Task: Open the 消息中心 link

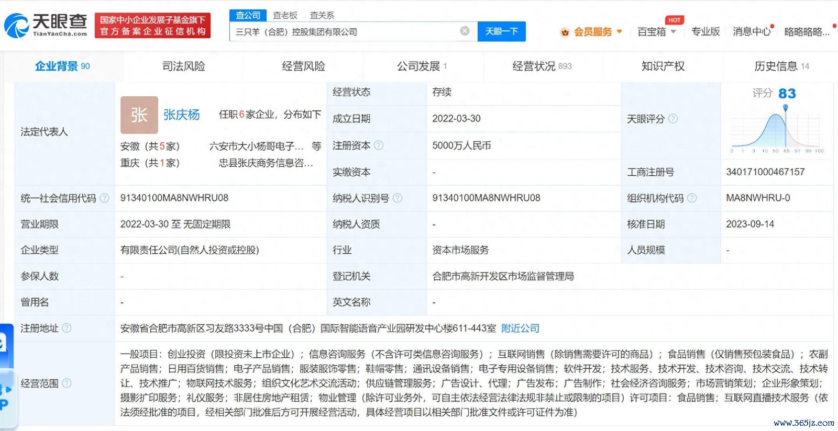Action: point(752,32)
